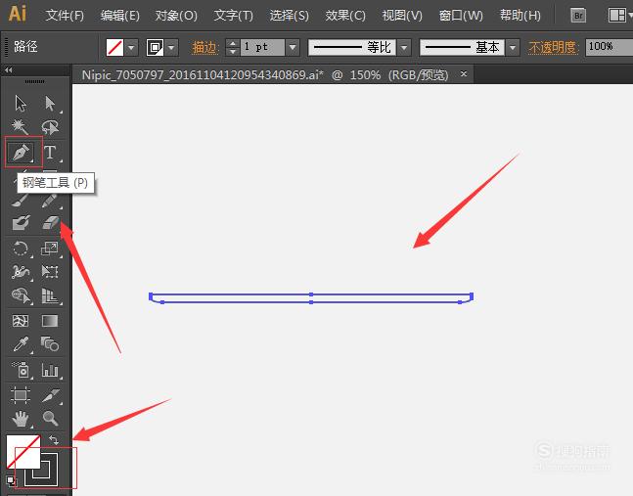
Task: Select the Rotate tool
Action: click(21, 248)
